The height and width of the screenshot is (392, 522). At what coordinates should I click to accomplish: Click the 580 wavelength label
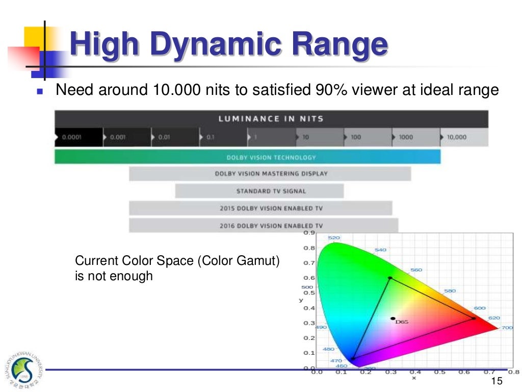450,291
